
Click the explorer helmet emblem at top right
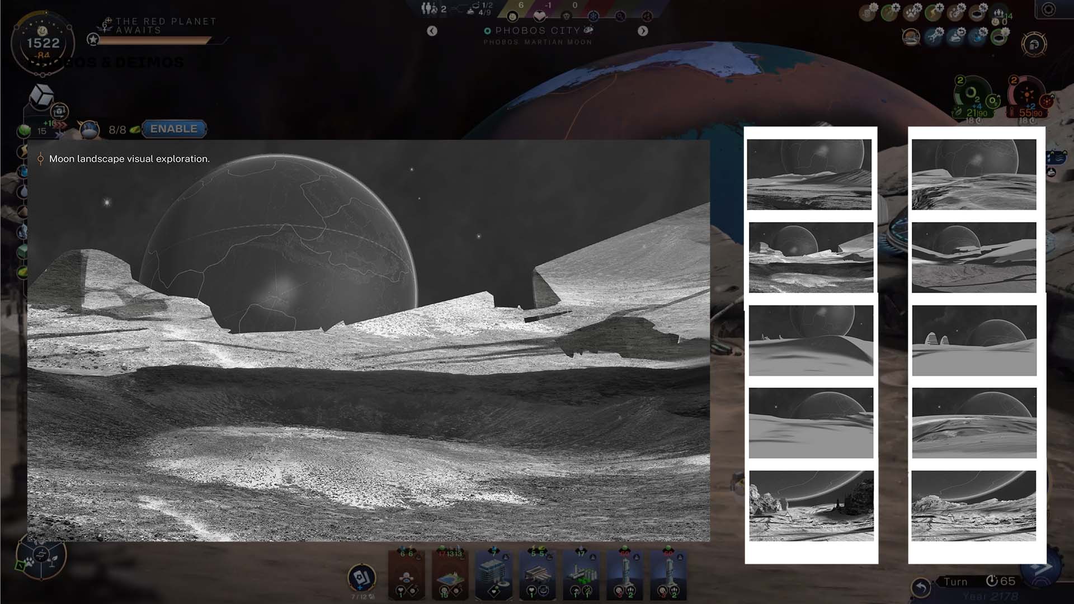(x=1033, y=43)
